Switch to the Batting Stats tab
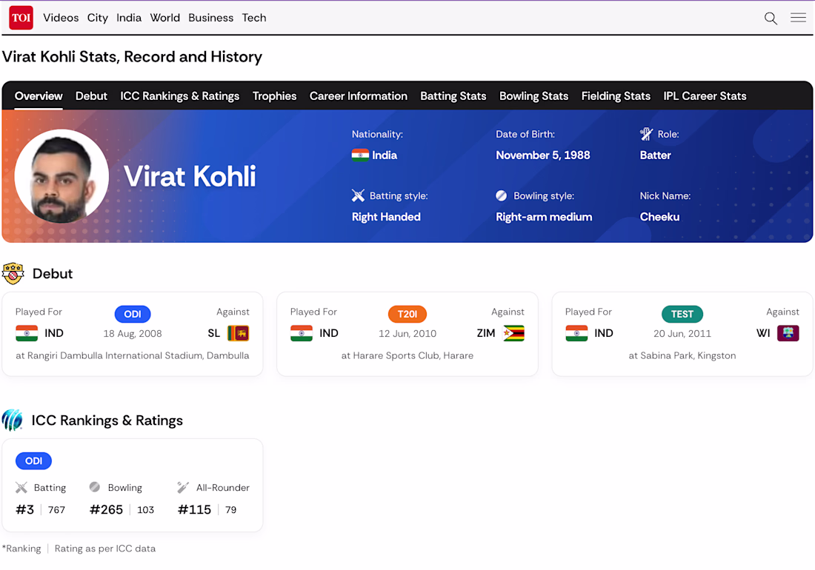815x570 pixels. tap(453, 96)
